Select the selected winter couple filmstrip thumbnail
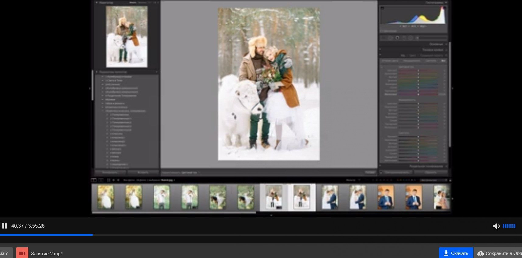Viewport: 522px width, 258px height. point(302,197)
